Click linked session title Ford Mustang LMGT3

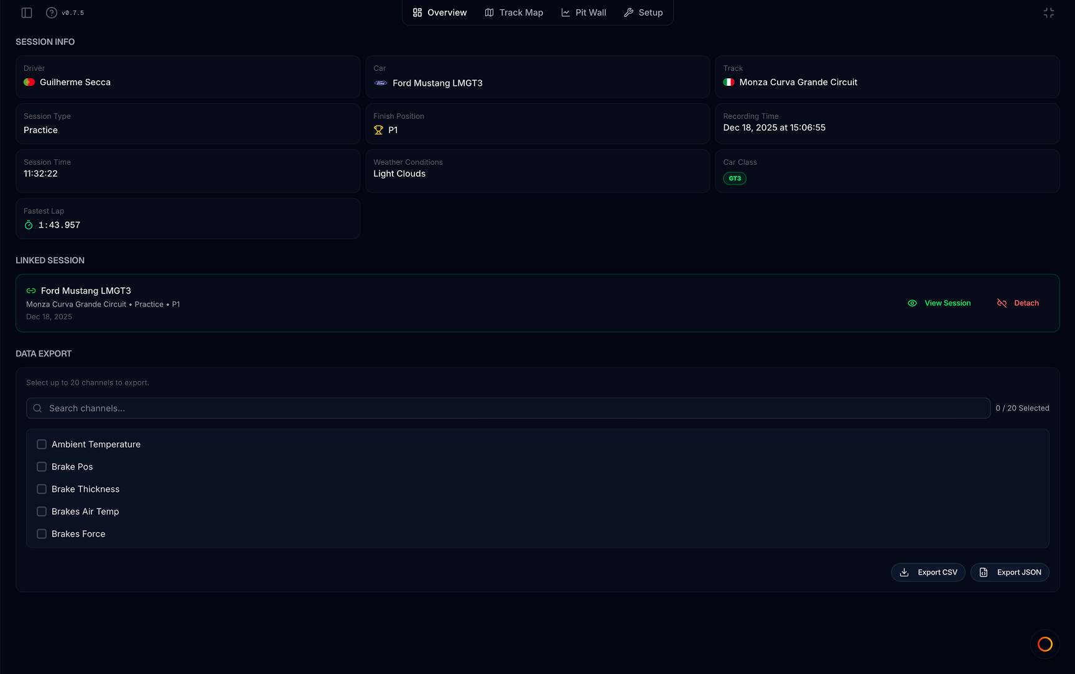(86, 290)
